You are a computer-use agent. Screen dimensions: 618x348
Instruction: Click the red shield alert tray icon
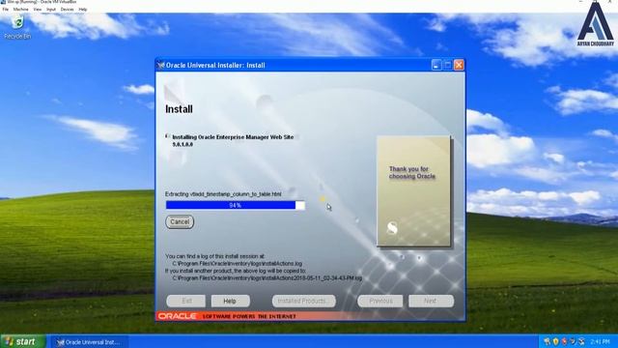tap(564, 341)
